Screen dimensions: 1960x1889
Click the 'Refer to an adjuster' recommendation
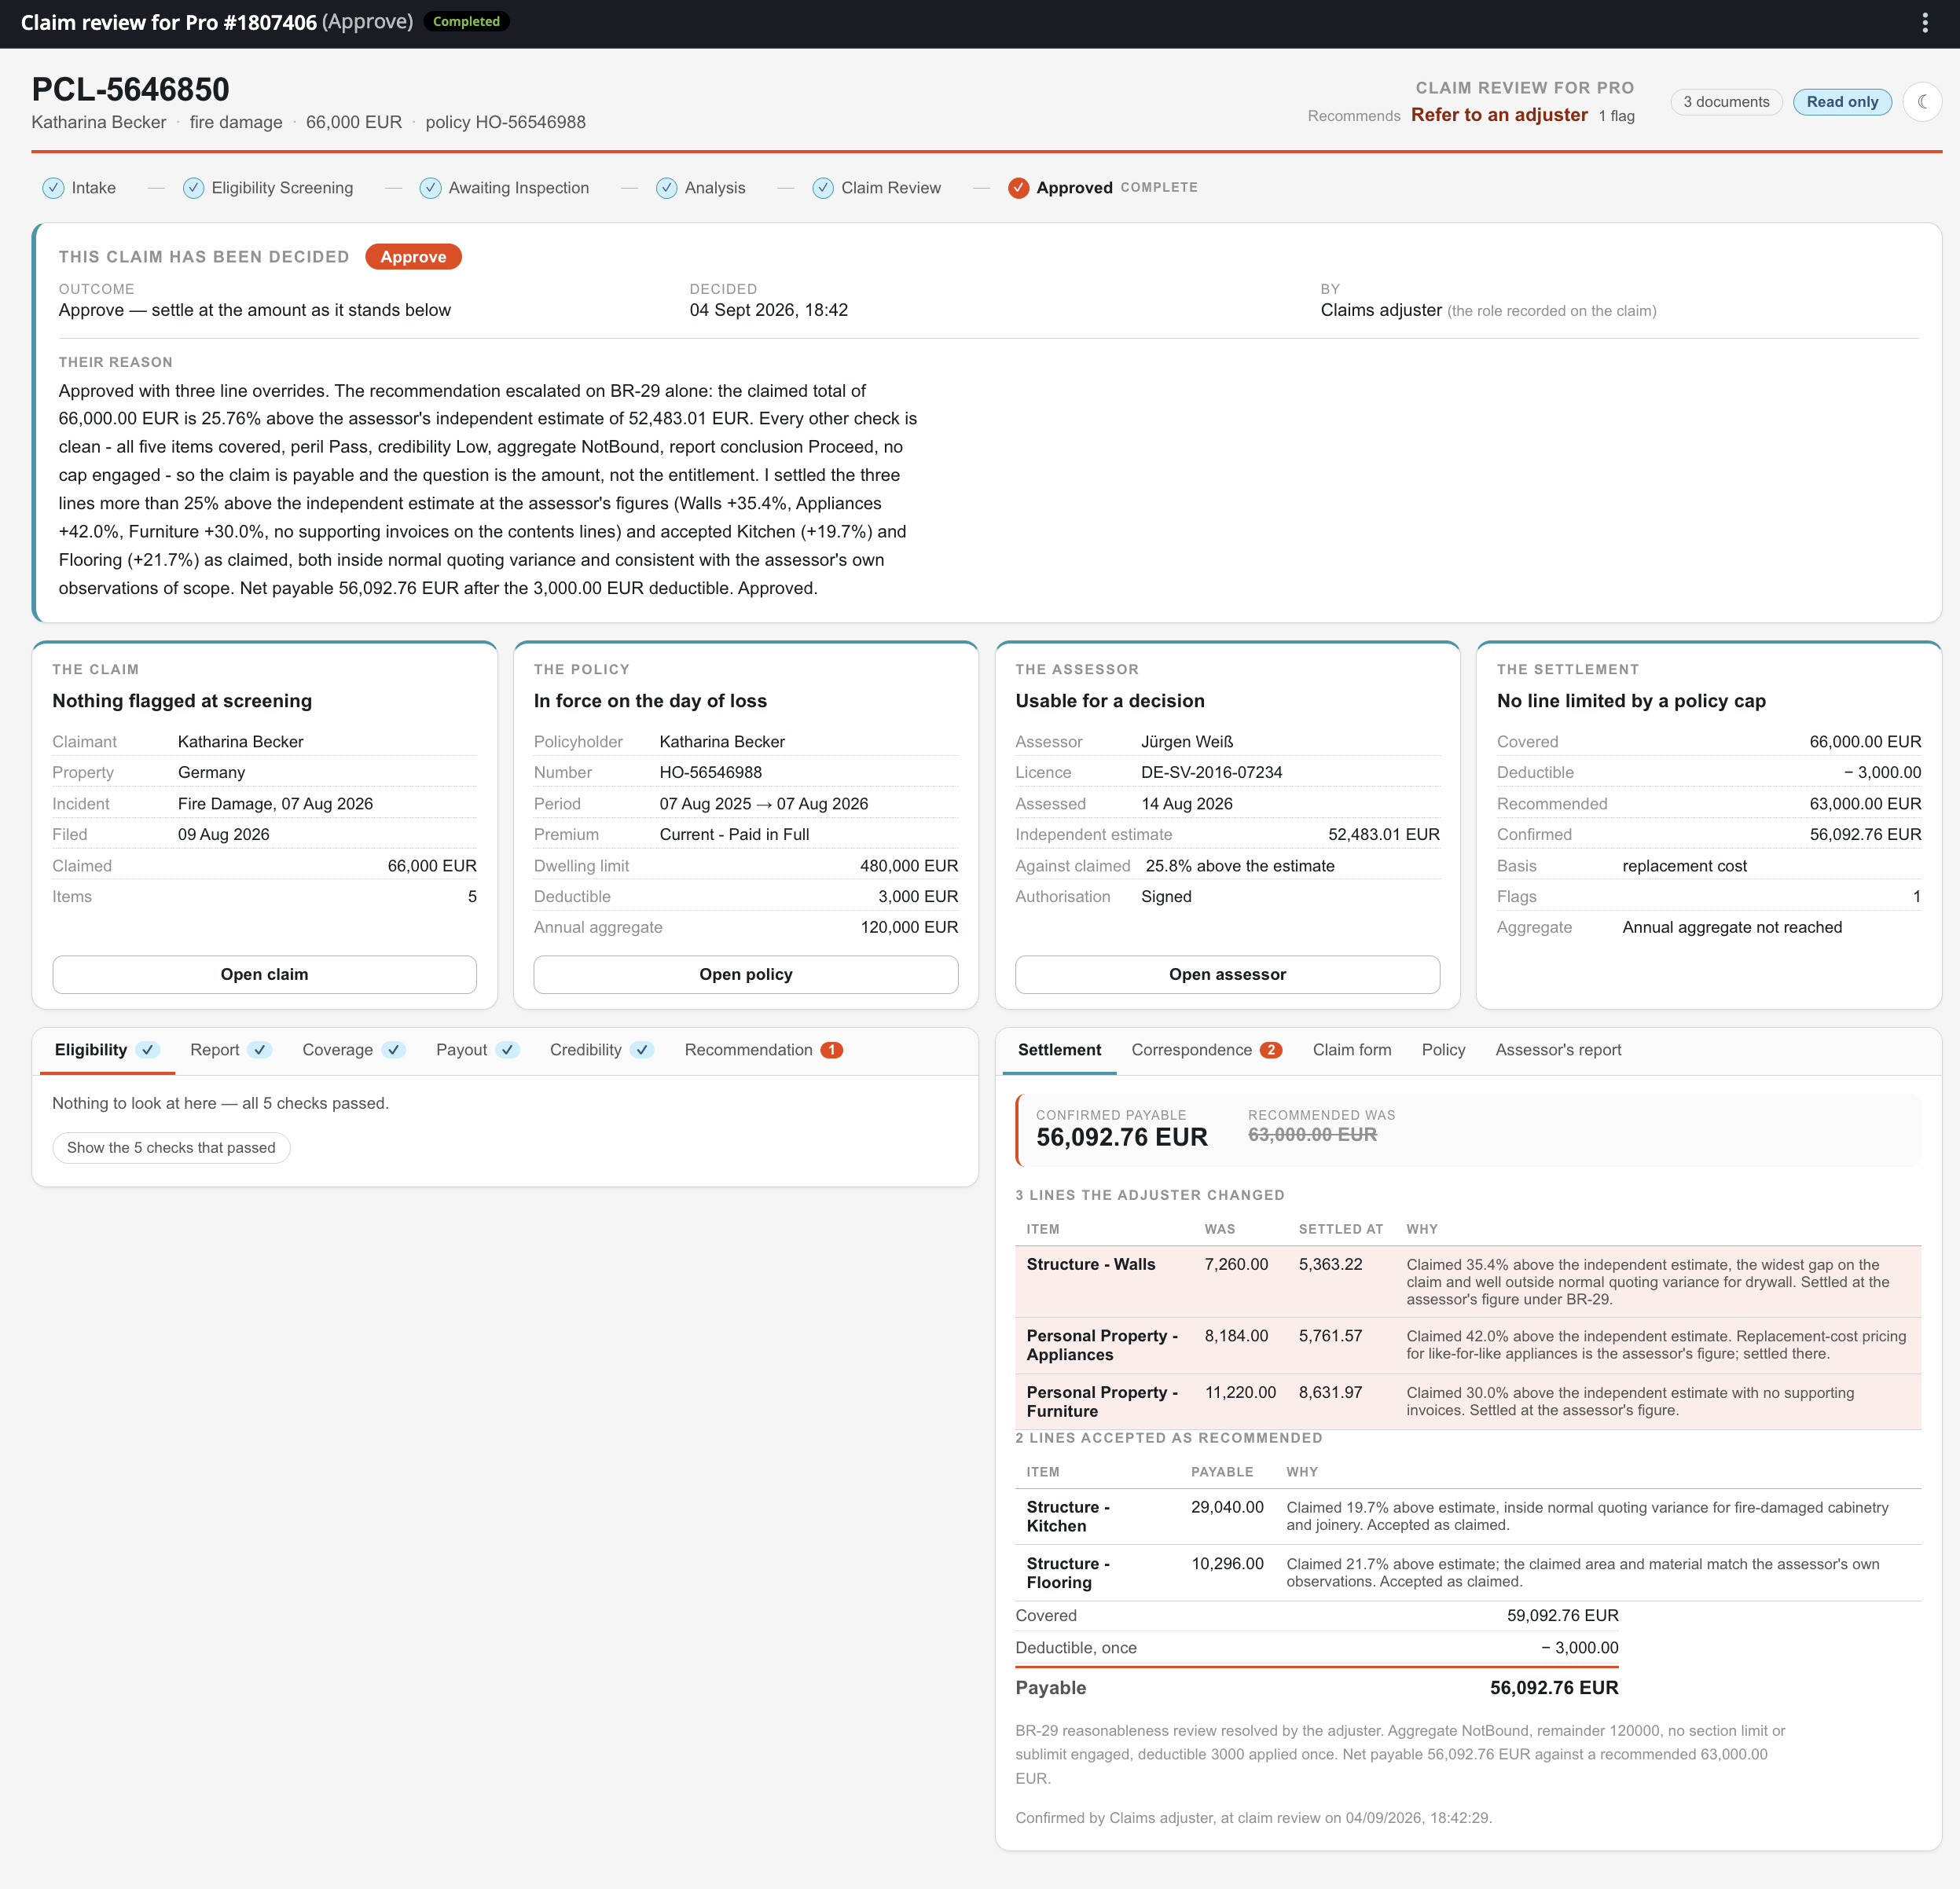(1499, 115)
